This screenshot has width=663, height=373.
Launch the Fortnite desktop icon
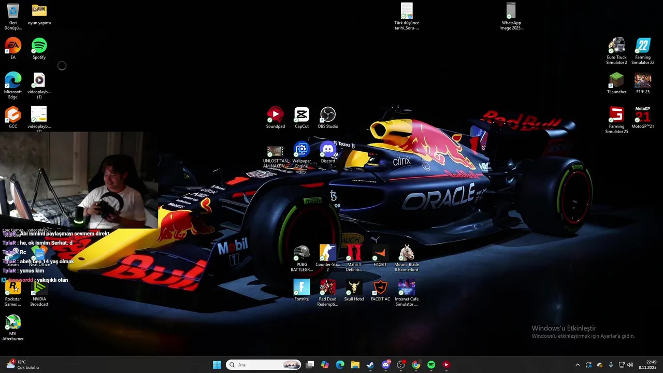[x=301, y=290]
